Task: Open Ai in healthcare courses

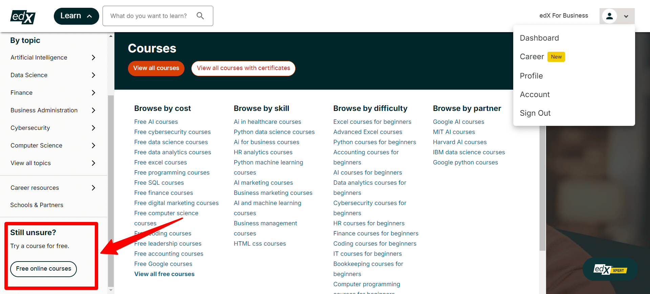Action: click(x=267, y=122)
